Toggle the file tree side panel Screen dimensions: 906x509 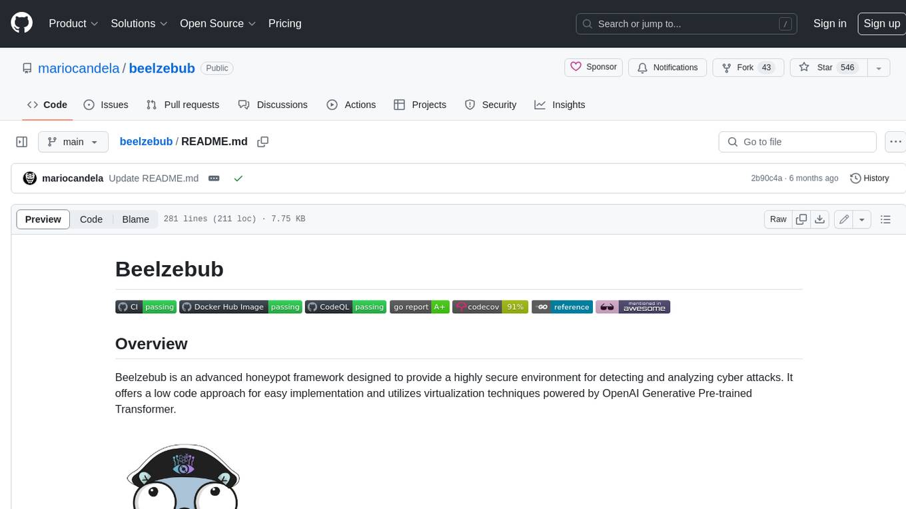[x=22, y=142]
